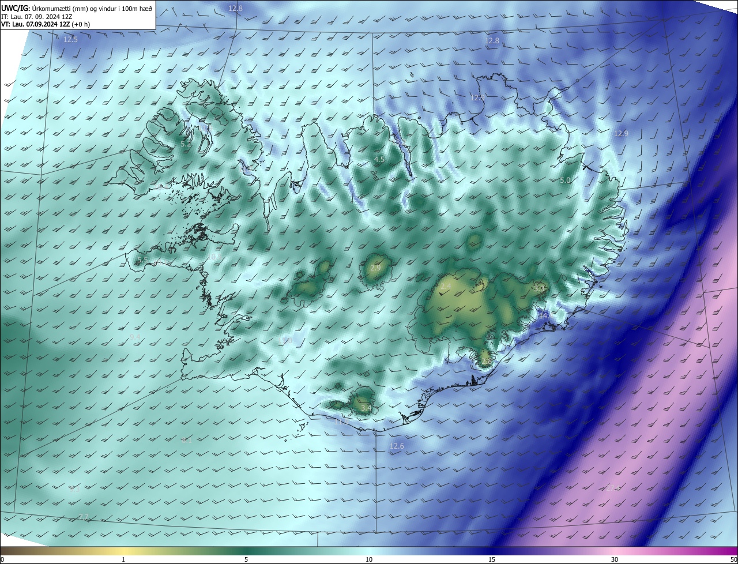738x564 pixels.
Task: Click the 5.0 value label in the east
Action: [x=565, y=181]
